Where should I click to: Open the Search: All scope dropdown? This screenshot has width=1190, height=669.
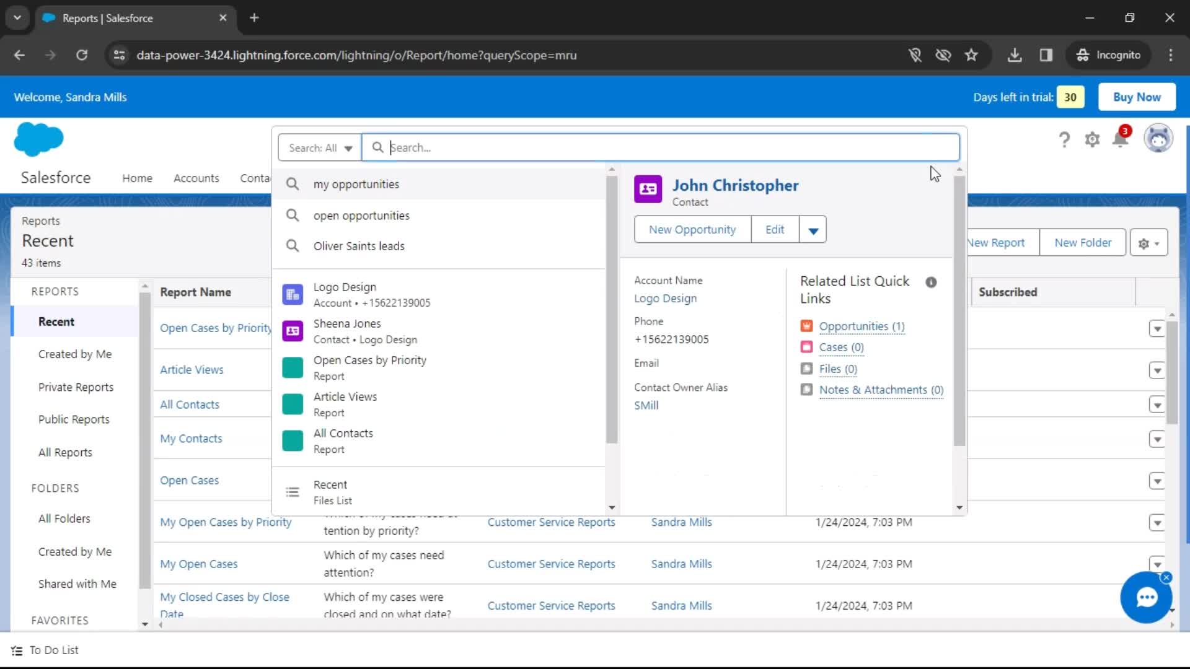(320, 147)
